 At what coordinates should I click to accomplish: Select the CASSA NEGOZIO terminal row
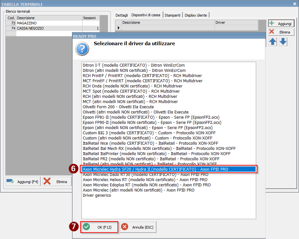[49, 28]
